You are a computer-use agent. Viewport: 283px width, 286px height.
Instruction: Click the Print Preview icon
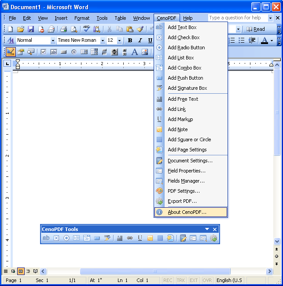click(74, 29)
